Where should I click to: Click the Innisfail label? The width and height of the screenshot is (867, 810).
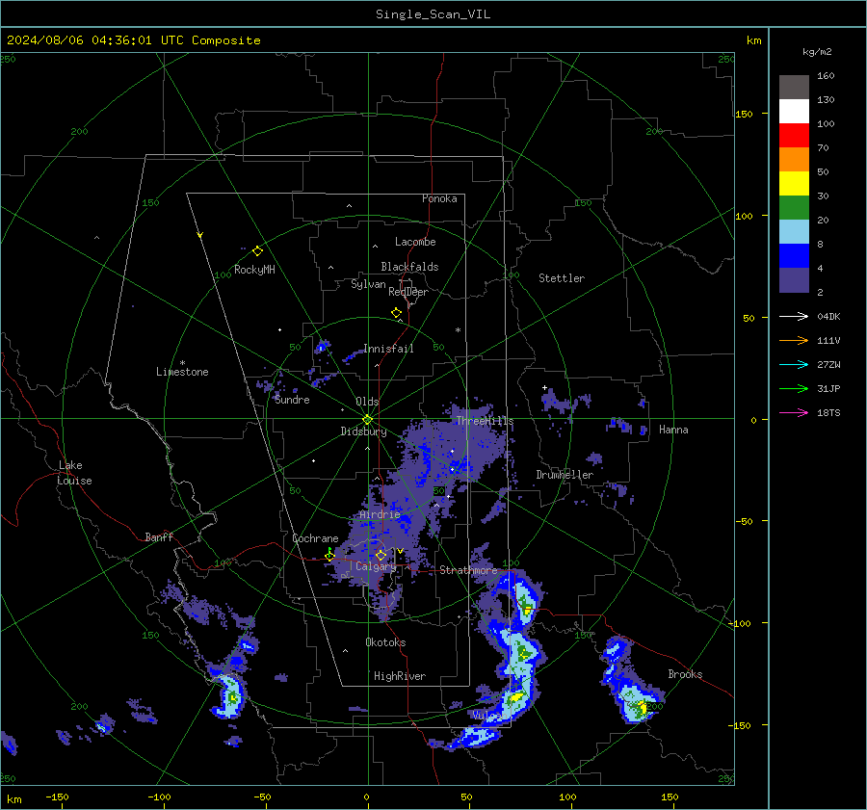(x=388, y=349)
